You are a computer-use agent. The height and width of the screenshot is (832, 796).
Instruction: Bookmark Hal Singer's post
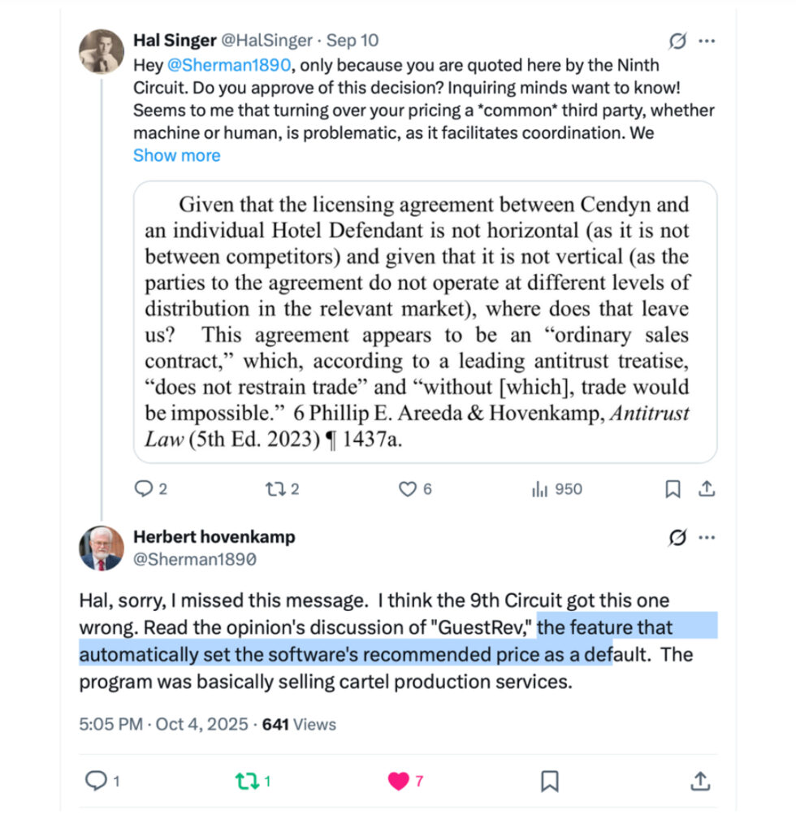(673, 489)
